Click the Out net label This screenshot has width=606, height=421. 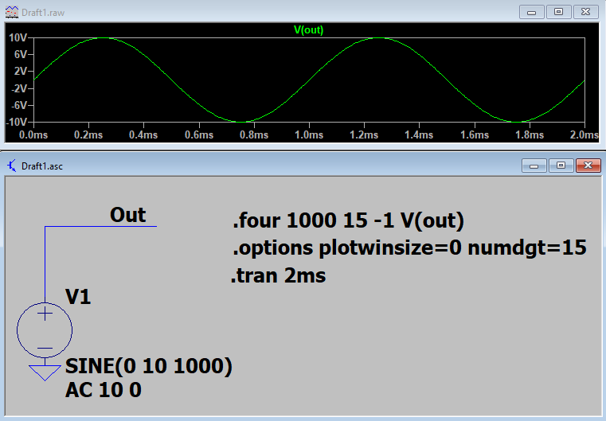click(x=128, y=215)
